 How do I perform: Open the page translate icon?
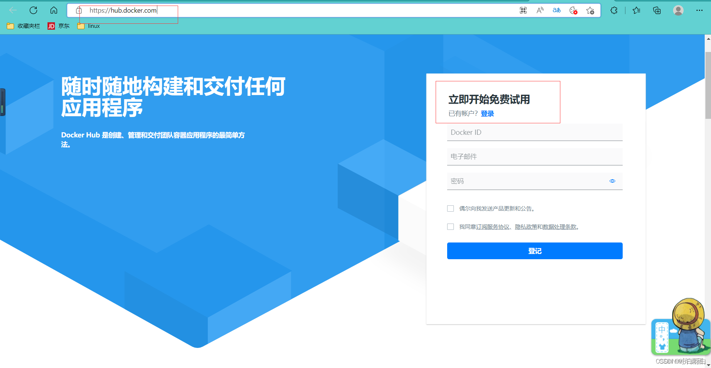pos(557,10)
